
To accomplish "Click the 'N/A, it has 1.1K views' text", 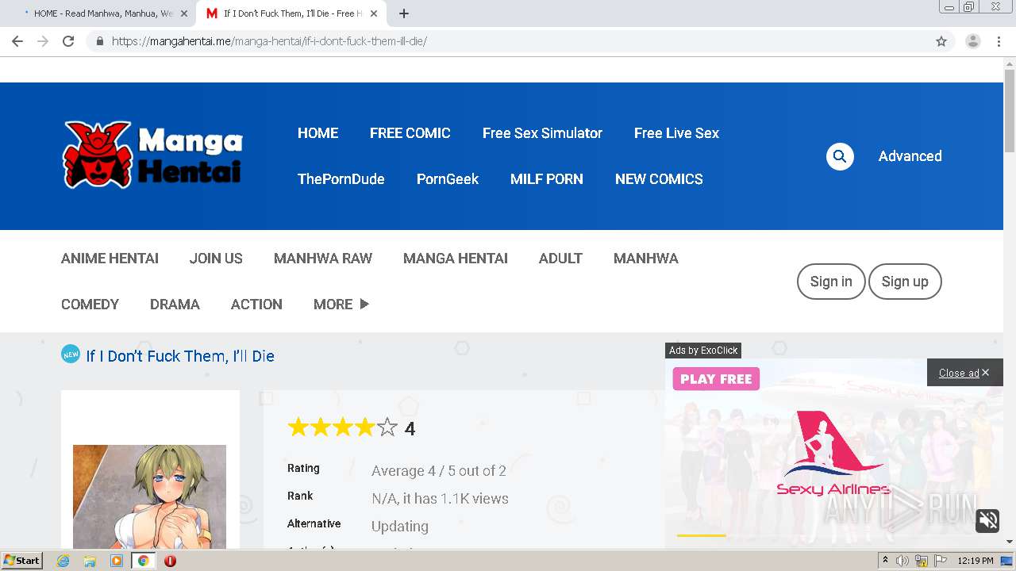I will [x=440, y=499].
